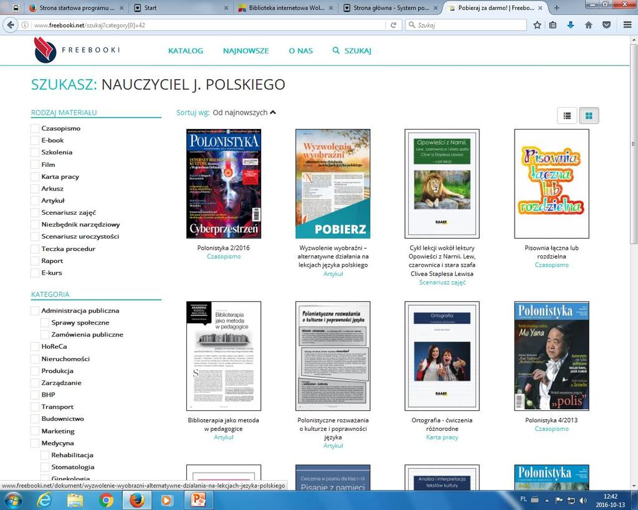The height and width of the screenshot is (510, 638).
Task: Show site information icon in address bar
Action: (25, 25)
